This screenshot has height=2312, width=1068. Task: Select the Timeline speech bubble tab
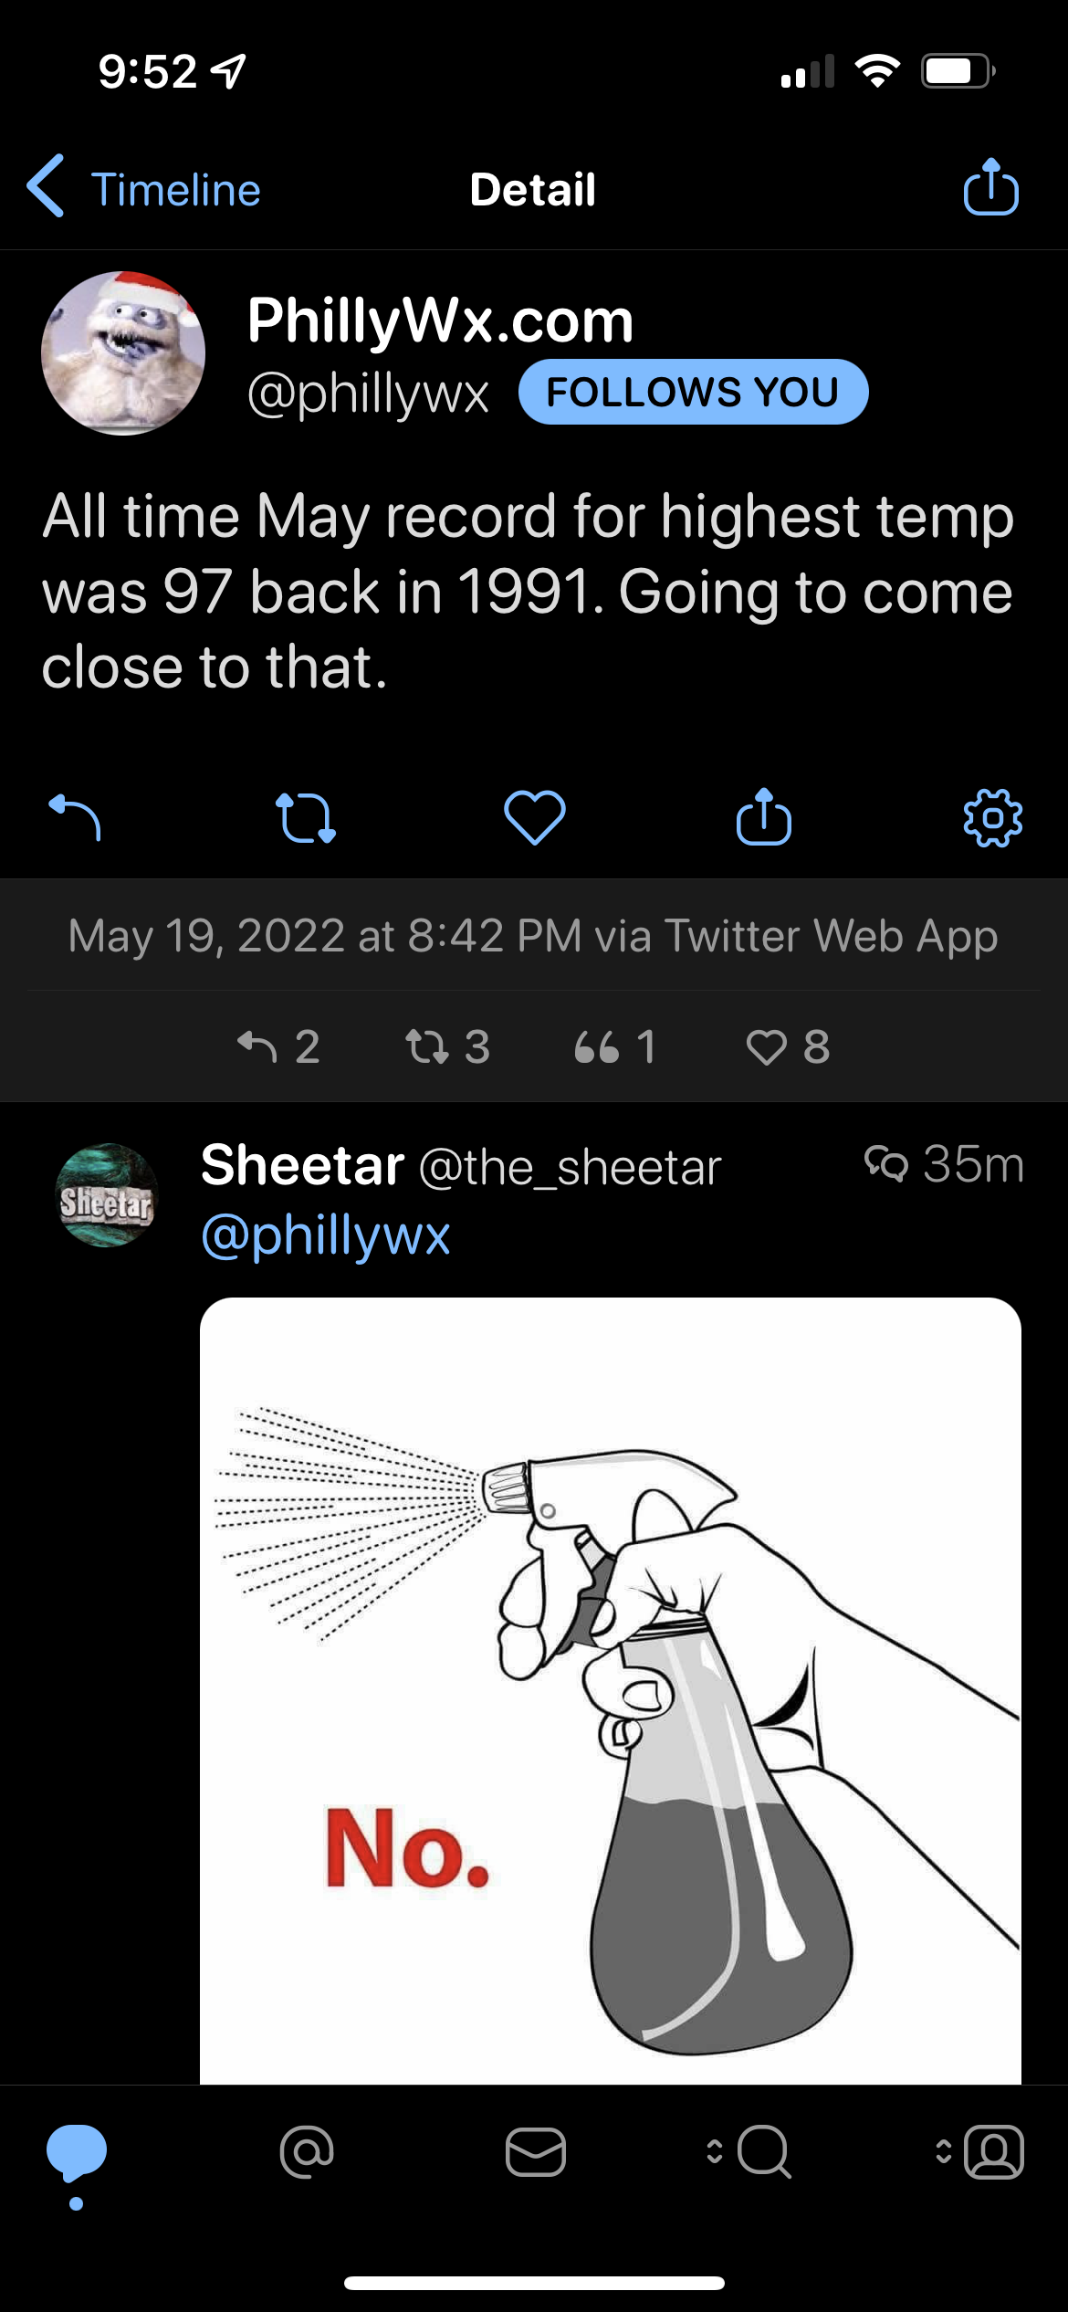coord(77,2152)
